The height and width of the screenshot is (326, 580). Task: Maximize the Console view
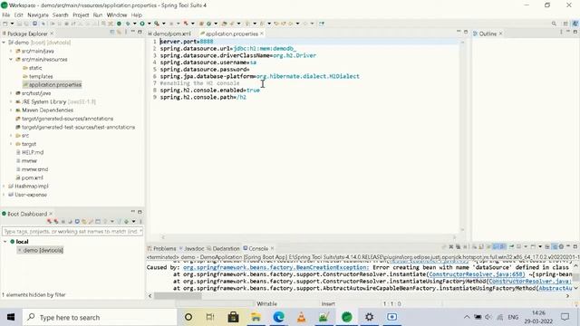tap(575, 246)
